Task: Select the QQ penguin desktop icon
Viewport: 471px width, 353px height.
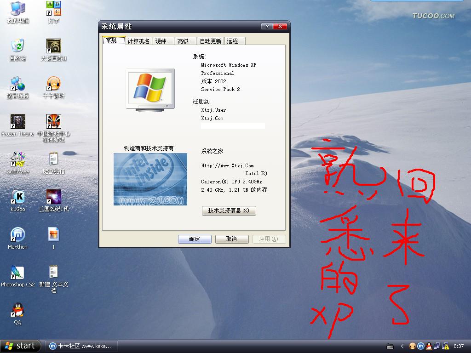Action: coord(18,314)
